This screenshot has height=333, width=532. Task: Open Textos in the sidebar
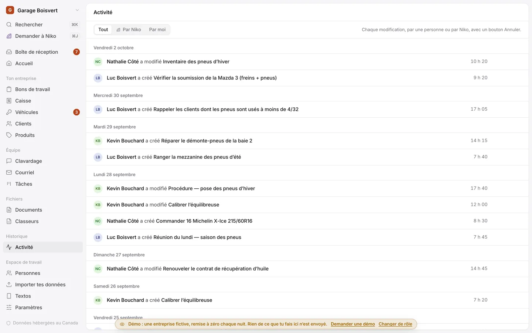coord(43,296)
